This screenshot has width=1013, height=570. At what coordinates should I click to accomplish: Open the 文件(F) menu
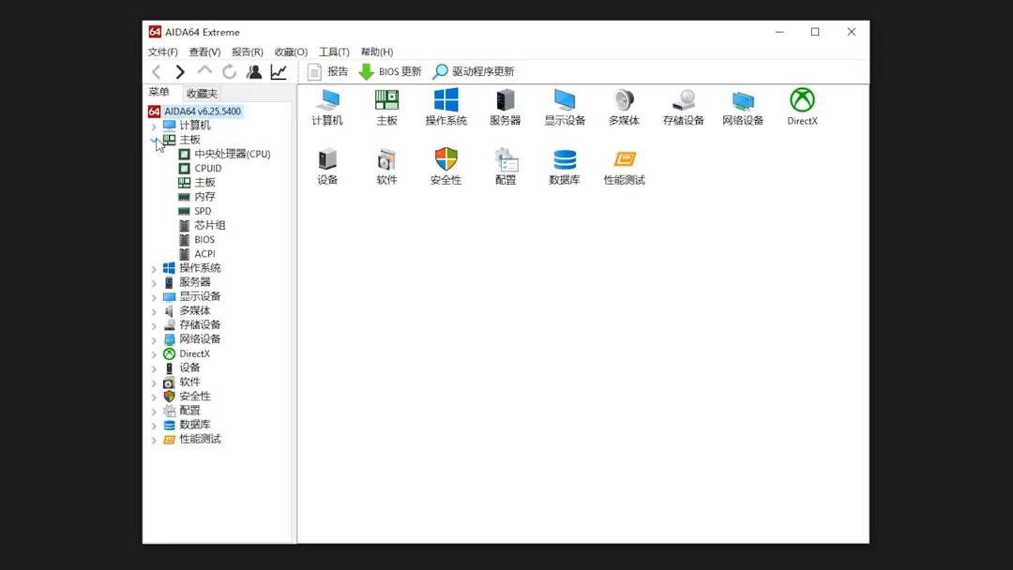coord(163,52)
